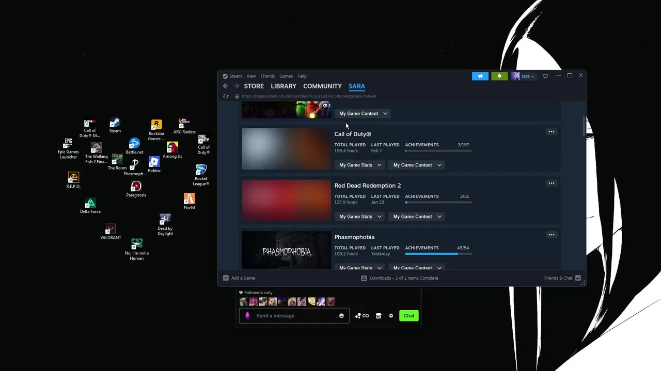Click the emoji picker in chat box
The width and height of the screenshot is (661, 371).
click(341, 316)
